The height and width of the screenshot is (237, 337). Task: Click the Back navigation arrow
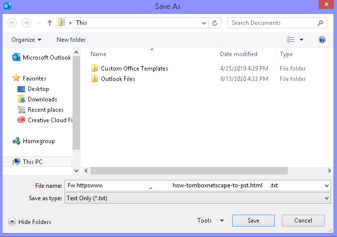[12, 23]
